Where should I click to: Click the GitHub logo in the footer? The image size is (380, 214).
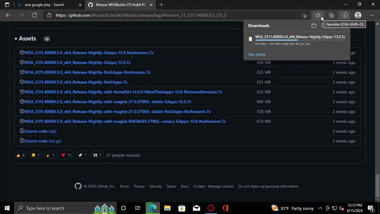pyautogui.click(x=78, y=186)
